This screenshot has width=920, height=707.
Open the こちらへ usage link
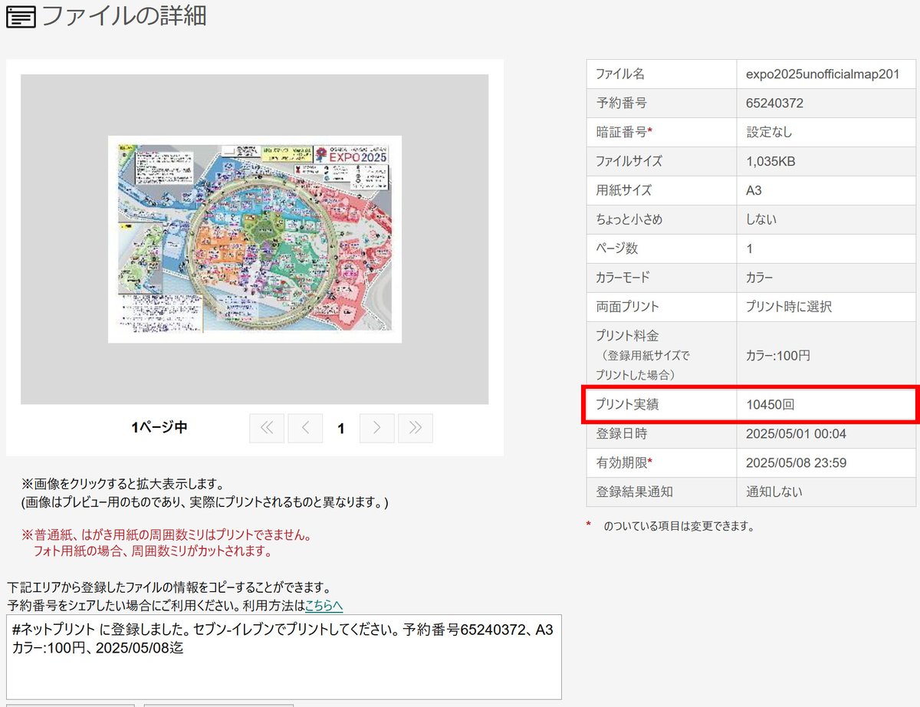324,606
